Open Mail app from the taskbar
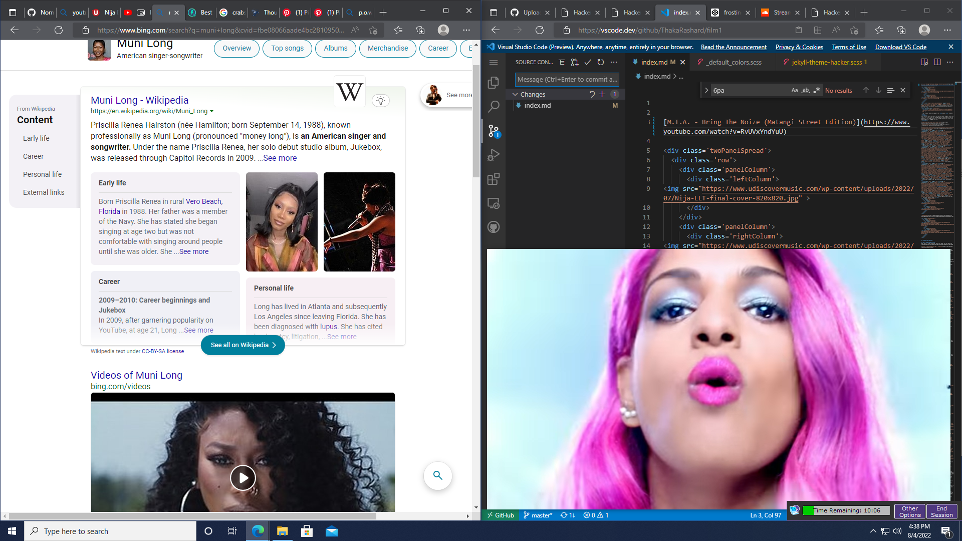This screenshot has height=541, width=962. click(332, 531)
